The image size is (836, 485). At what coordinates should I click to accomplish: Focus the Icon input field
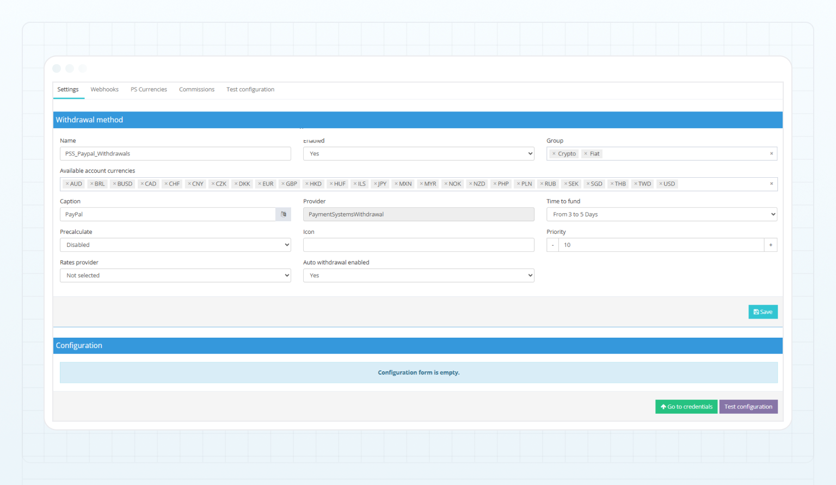point(419,245)
